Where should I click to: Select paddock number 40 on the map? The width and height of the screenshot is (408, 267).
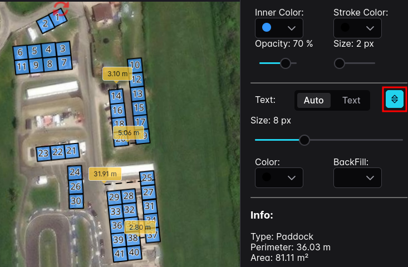134,253
